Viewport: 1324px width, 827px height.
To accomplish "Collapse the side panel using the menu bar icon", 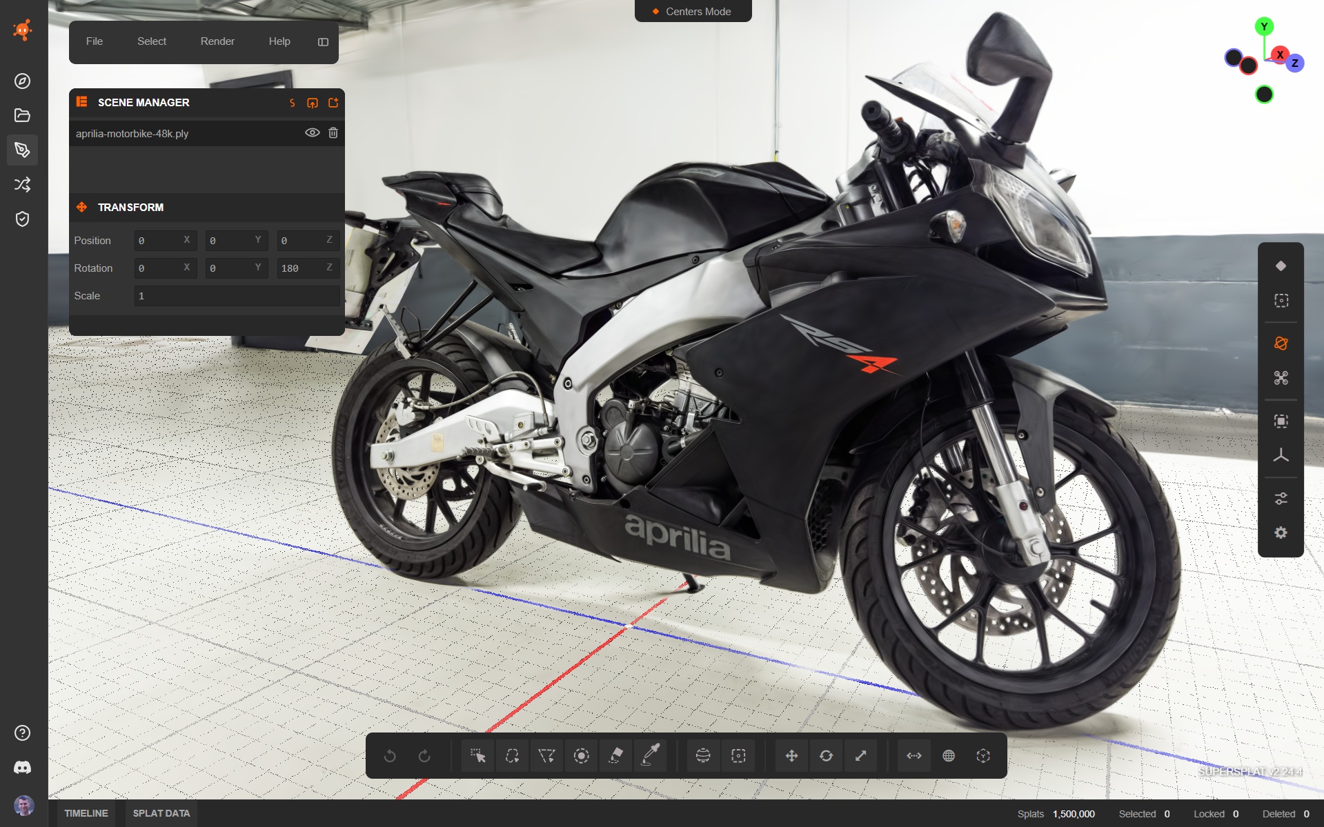I will [x=323, y=42].
